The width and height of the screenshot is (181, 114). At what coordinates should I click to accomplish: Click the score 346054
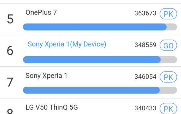point(145,77)
